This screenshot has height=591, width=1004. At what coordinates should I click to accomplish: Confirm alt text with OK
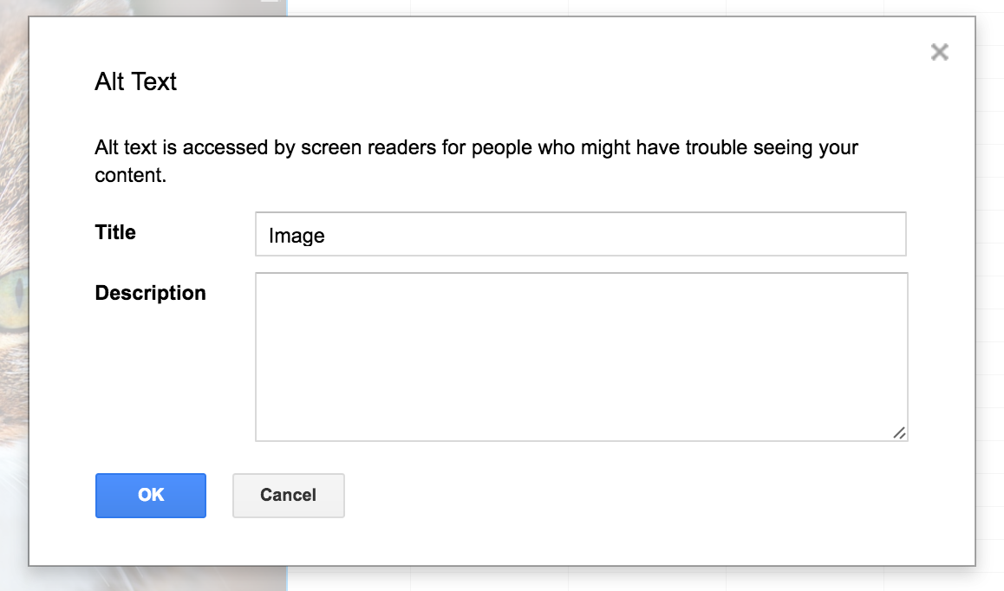point(150,495)
